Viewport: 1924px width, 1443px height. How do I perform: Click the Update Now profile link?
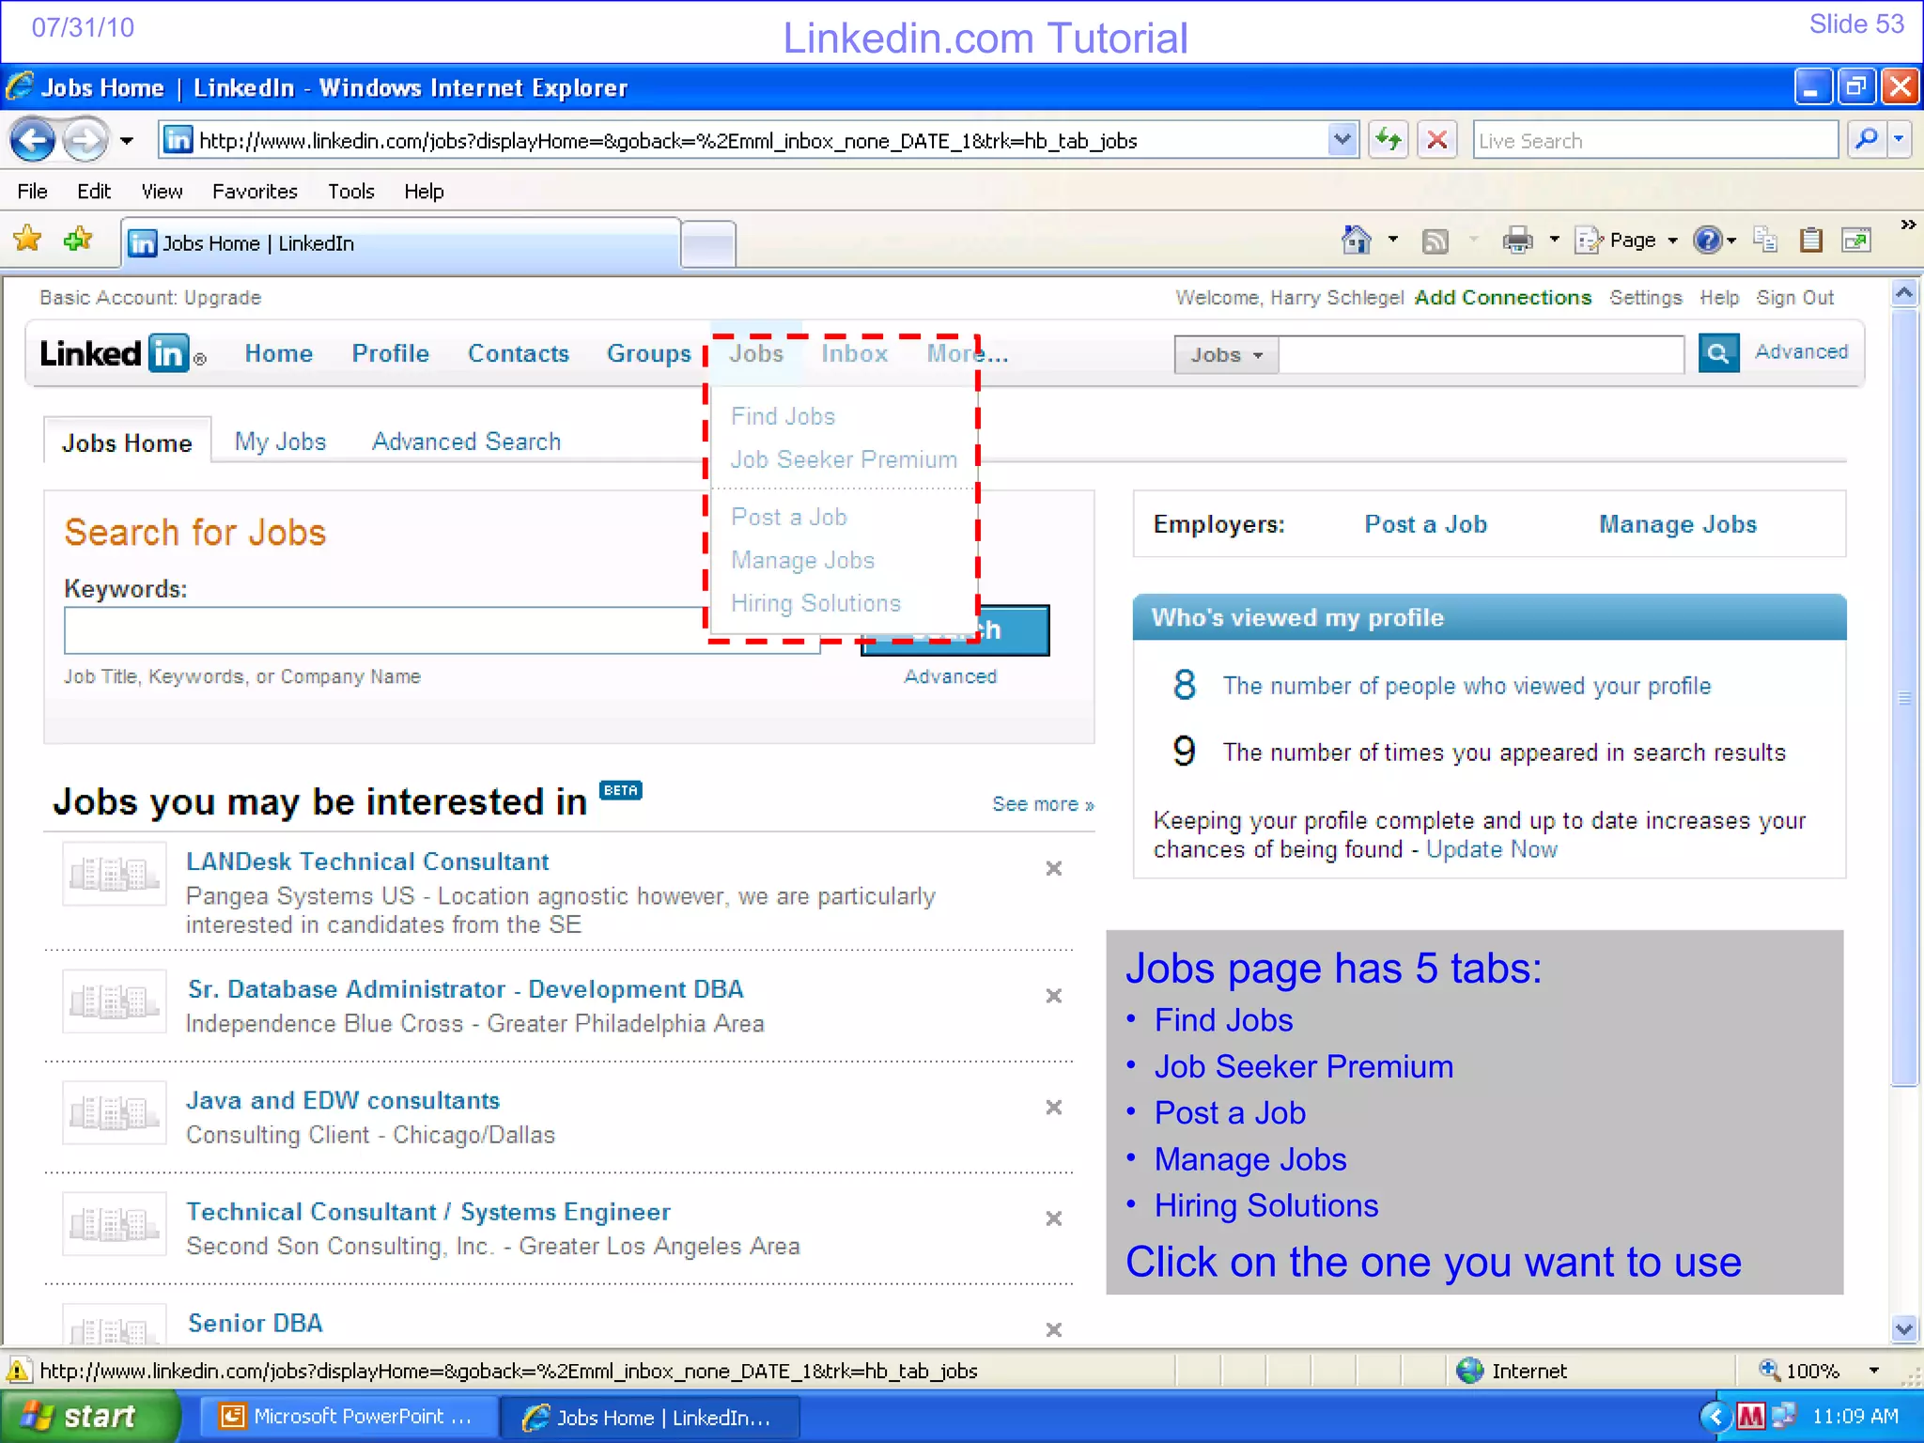coord(1492,849)
